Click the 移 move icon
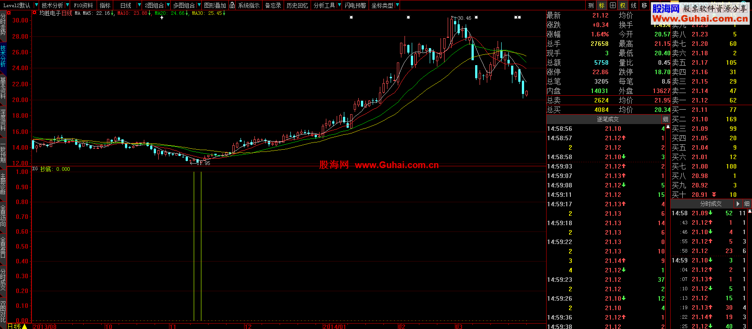This screenshot has width=752, height=329. pyautogui.click(x=645, y=5)
